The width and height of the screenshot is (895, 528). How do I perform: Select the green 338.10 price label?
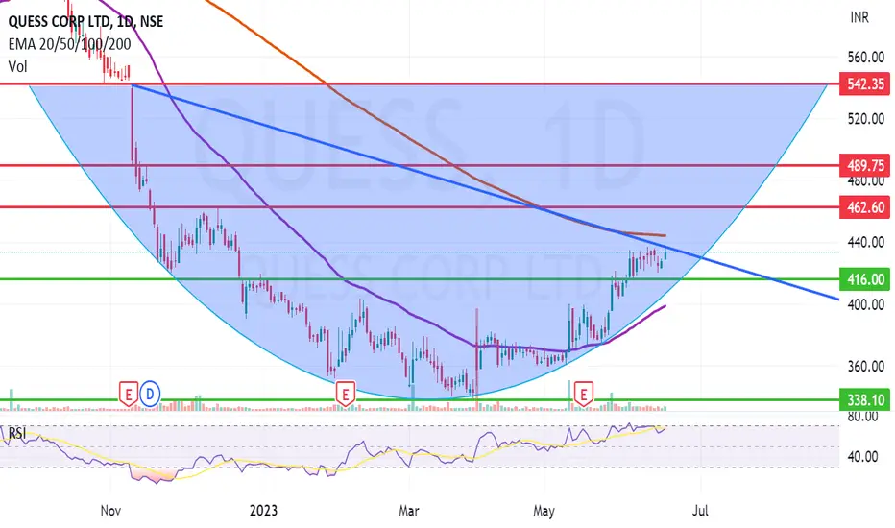coord(864,399)
